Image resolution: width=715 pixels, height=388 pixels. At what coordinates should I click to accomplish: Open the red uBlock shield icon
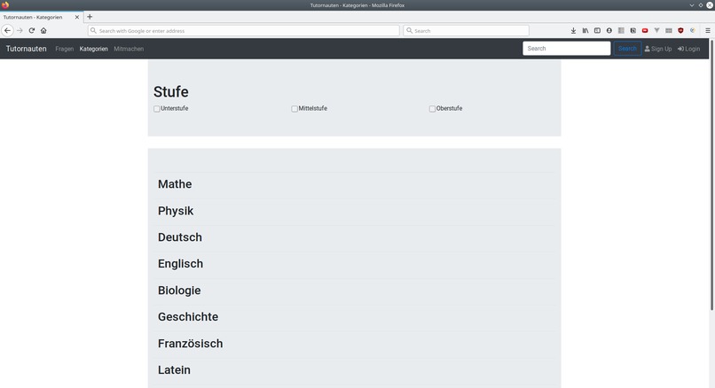(x=680, y=30)
